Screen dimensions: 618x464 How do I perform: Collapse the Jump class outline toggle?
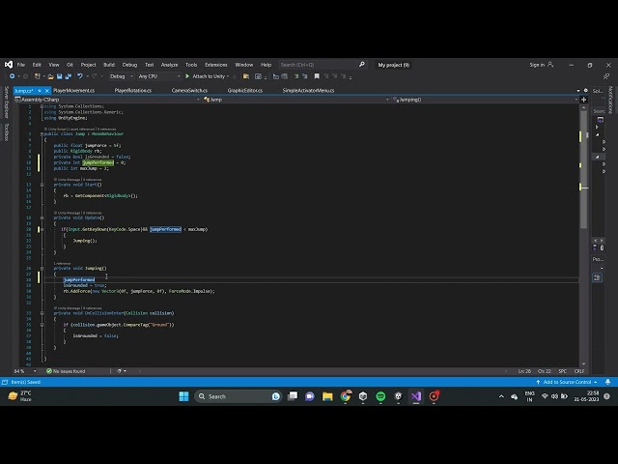pyautogui.click(x=42, y=133)
